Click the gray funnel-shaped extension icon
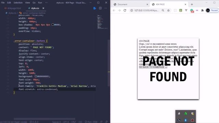Viewport: 219px width, 123px height. [186, 10]
